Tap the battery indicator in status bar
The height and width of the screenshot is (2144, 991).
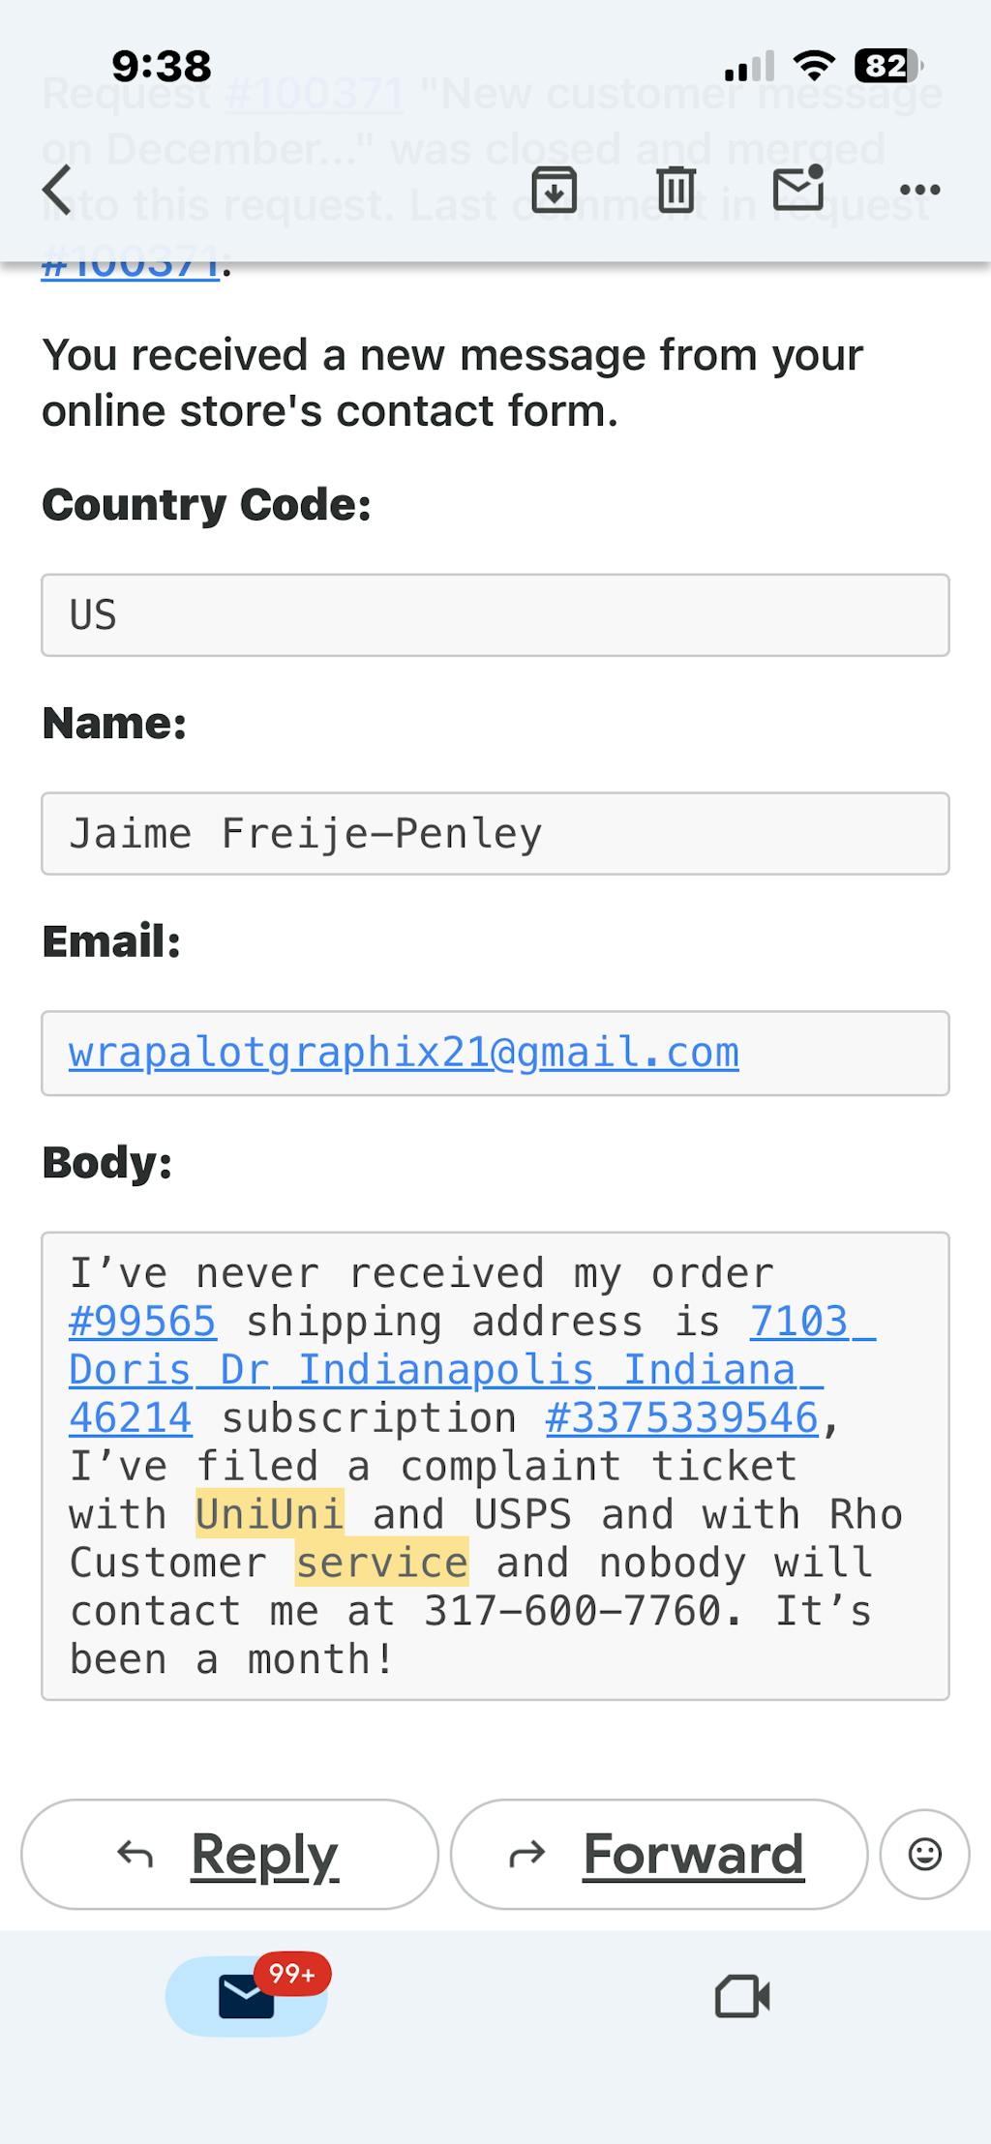[x=887, y=66]
